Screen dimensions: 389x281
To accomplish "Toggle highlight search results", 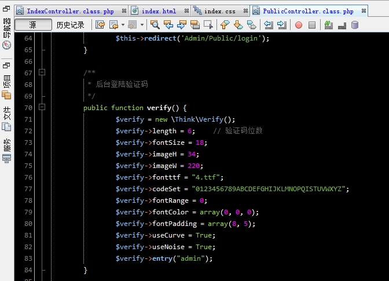I will [195, 24].
